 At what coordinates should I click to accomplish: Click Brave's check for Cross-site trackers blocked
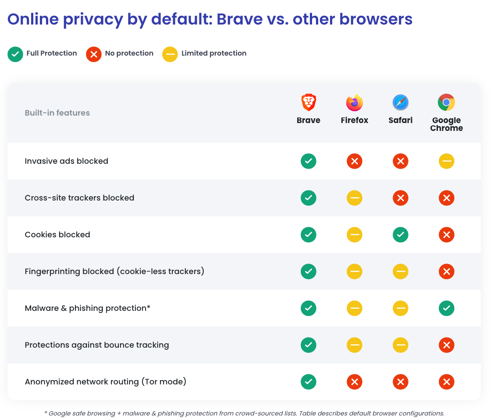(309, 198)
